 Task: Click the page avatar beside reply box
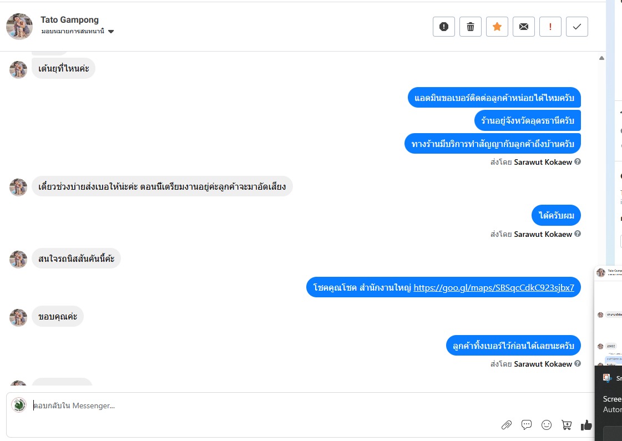pos(19,405)
